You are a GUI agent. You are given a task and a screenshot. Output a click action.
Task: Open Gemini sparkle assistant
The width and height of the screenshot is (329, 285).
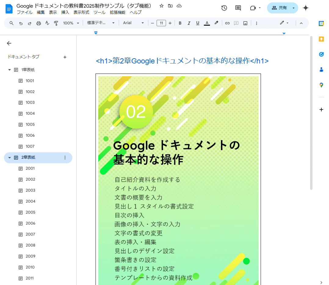(305, 8)
